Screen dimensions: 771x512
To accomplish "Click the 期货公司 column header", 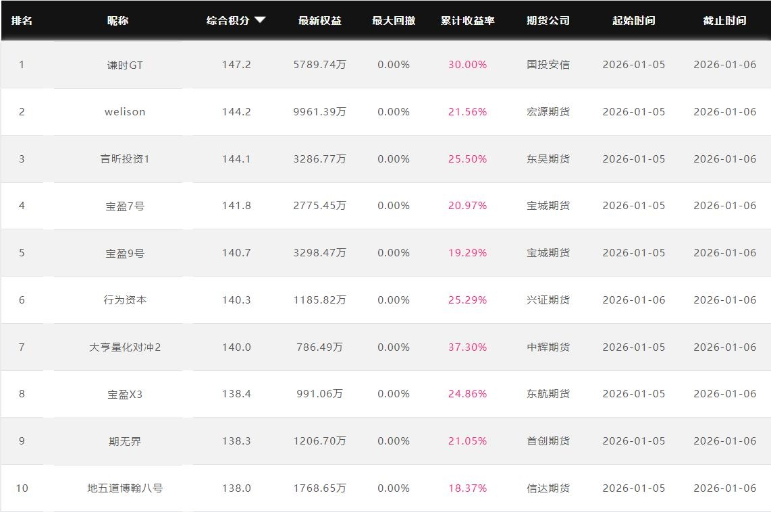I will [x=548, y=20].
